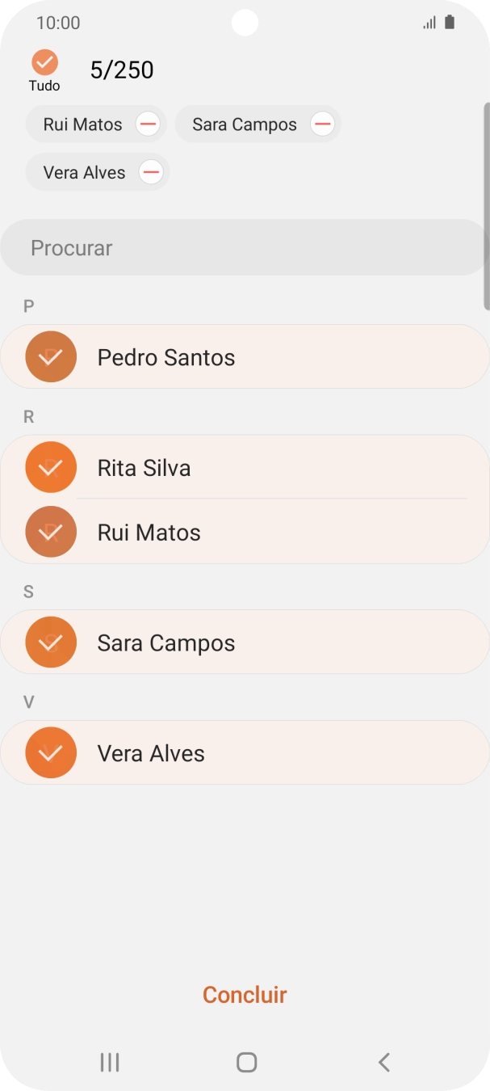
Task: Tap the recent apps icon in navigation bar
Action: click(109, 1062)
